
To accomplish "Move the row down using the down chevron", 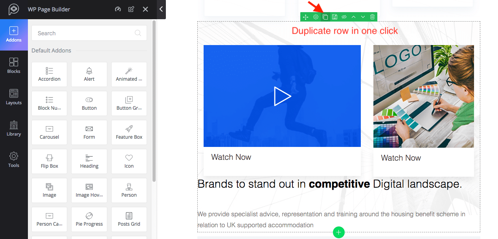I will tap(362, 17).
